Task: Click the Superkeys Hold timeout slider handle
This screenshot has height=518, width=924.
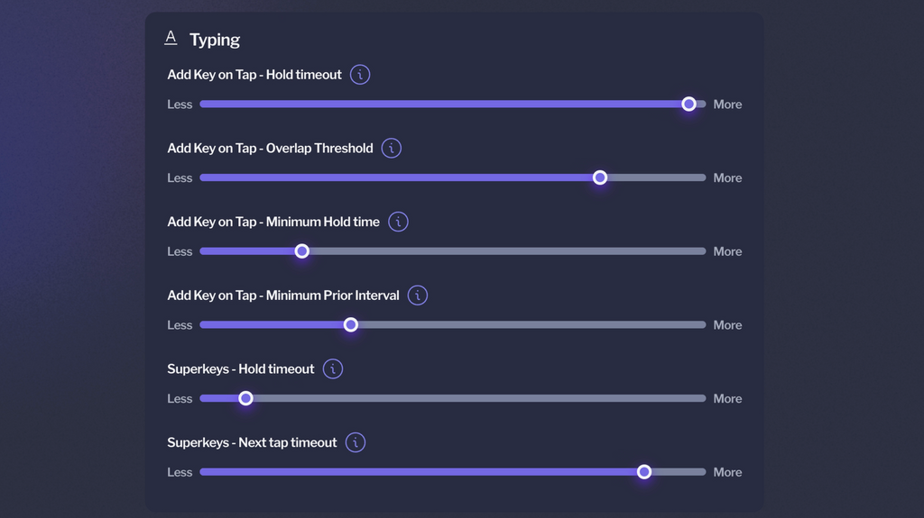Action: [245, 398]
